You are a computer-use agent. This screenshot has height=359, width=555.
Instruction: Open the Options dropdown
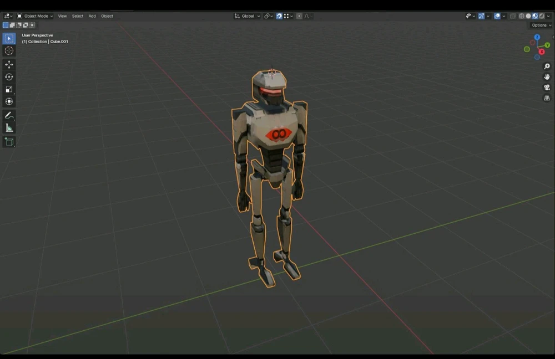[x=541, y=25]
